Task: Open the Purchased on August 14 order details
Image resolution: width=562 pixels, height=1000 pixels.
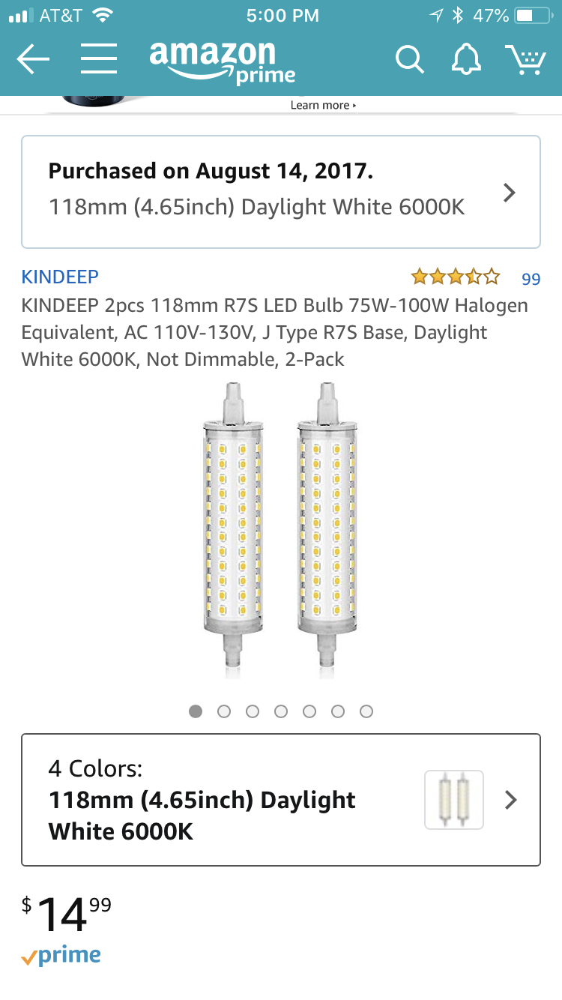Action: (281, 192)
